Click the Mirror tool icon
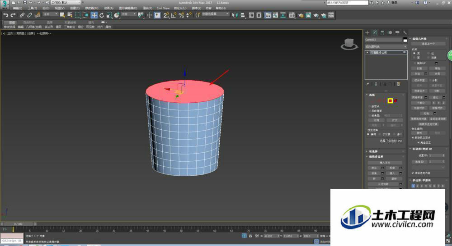Image resolution: width=452 pixels, height=246 pixels. point(235,15)
